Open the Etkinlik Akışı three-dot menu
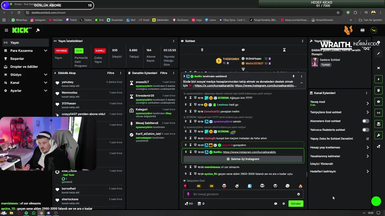 121,73
